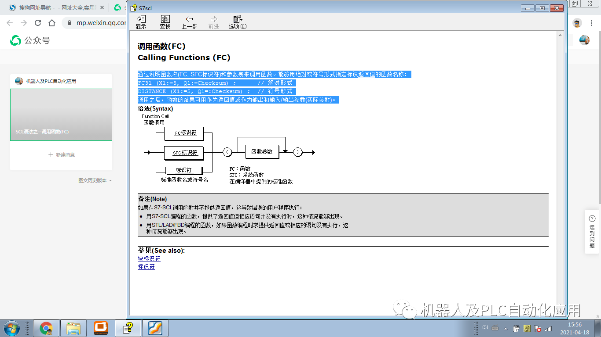
Task: Click the 标识符 hyperlink
Action: point(146,266)
